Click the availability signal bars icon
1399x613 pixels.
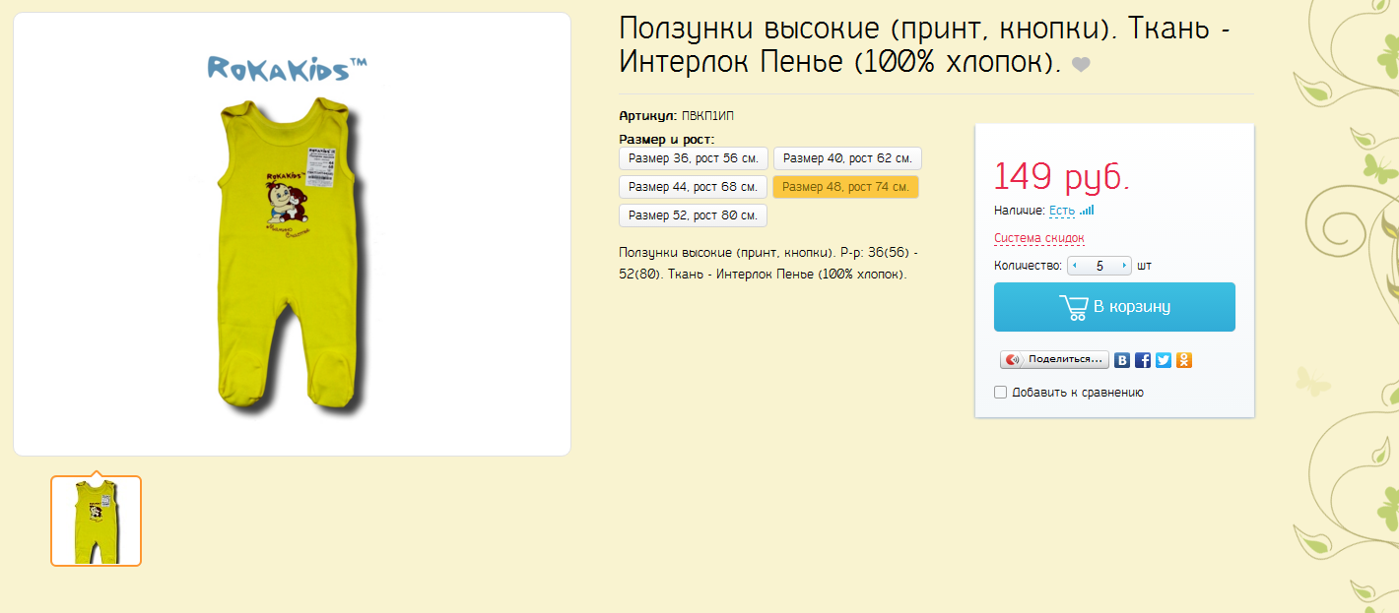point(1087,210)
